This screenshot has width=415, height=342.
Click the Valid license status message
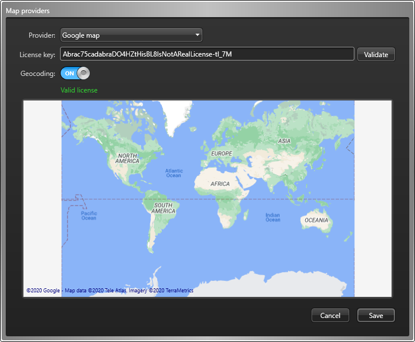coord(79,90)
